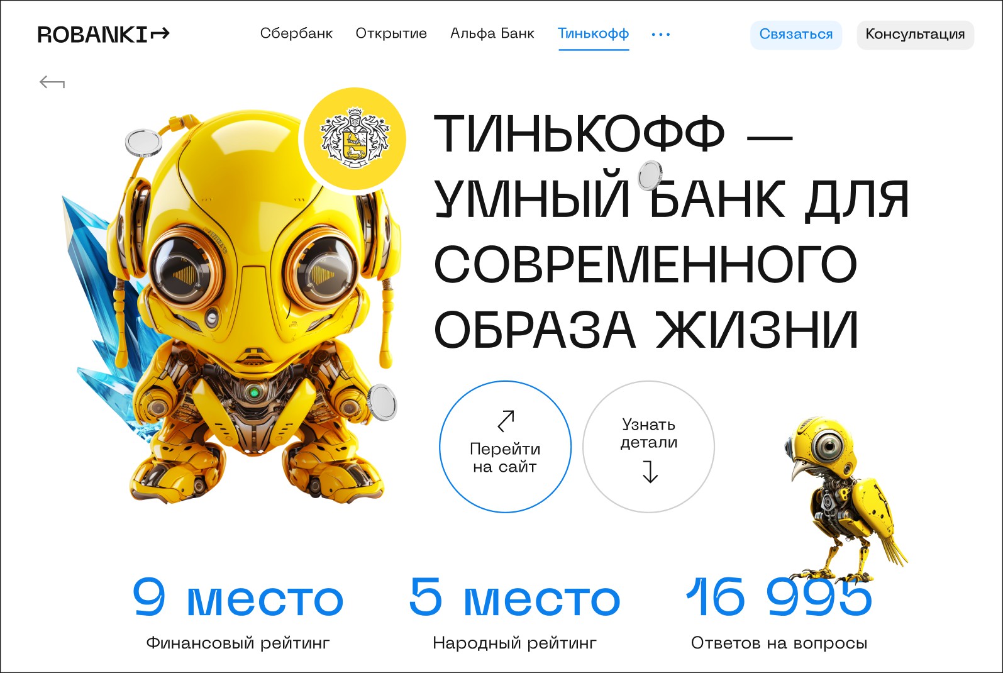Click the silver coin beside the headline
This screenshot has width=1003, height=673.
tap(650, 175)
